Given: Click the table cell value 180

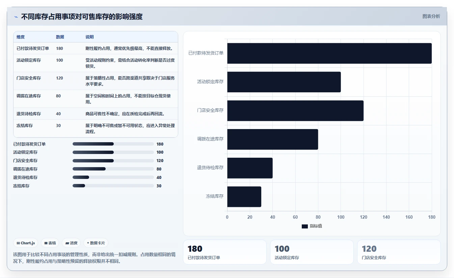Looking at the screenshot, I should pos(59,48).
